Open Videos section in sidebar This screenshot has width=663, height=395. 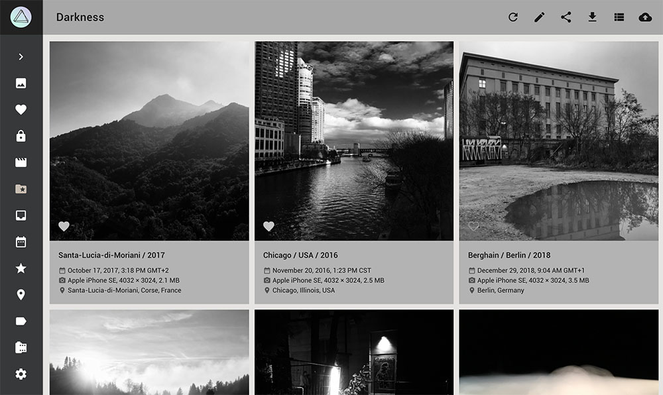pos(21,162)
